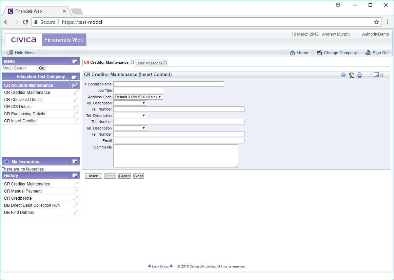Open CR CIS Details in new window icon
The height and width of the screenshot is (280, 394).
coord(75,107)
